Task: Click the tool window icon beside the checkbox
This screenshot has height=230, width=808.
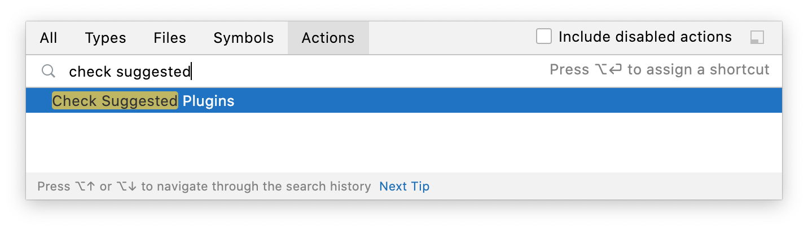Action: [x=757, y=38]
